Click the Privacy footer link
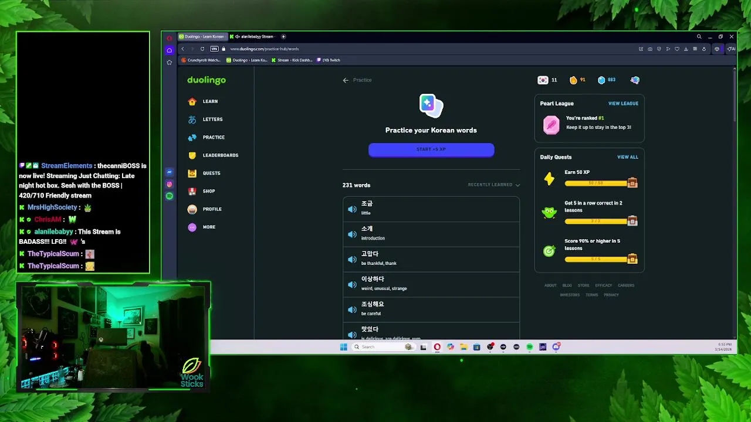Screen dimensions: 751x422 611,295
